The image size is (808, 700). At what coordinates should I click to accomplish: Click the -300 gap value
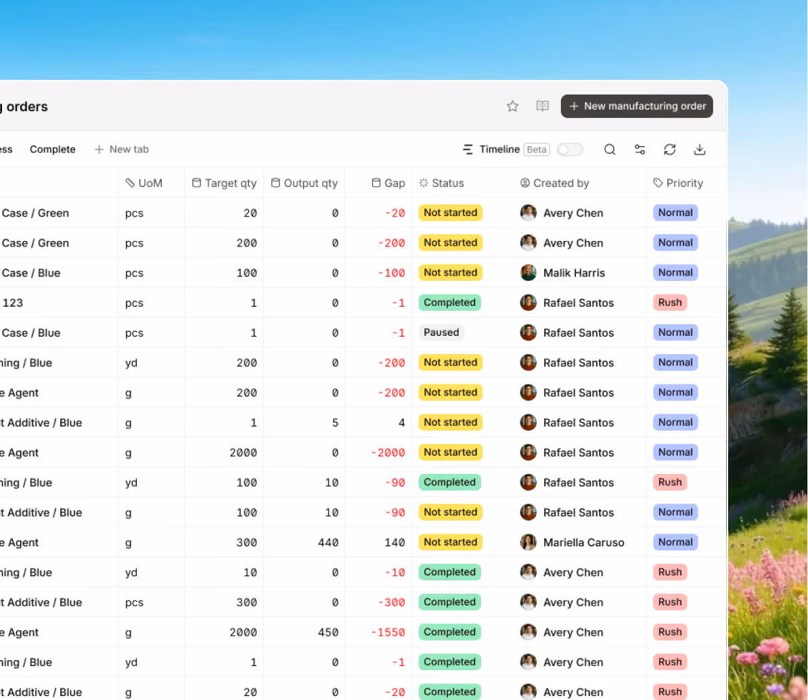coord(391,603)
